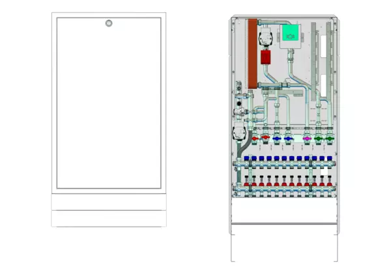Click the leftmost red ball valve handle

[x=255, y=139]
